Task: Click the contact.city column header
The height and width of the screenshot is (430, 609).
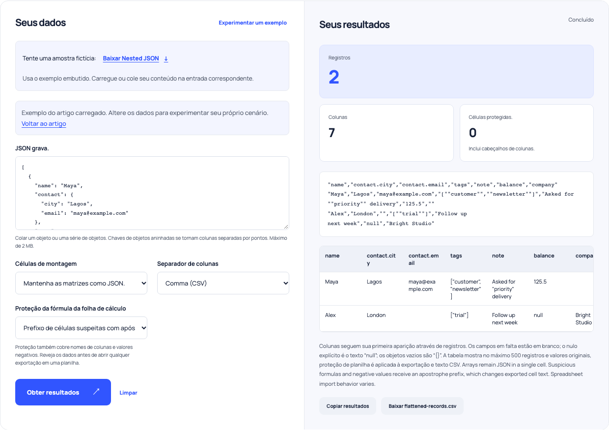Action: [382, 259]
